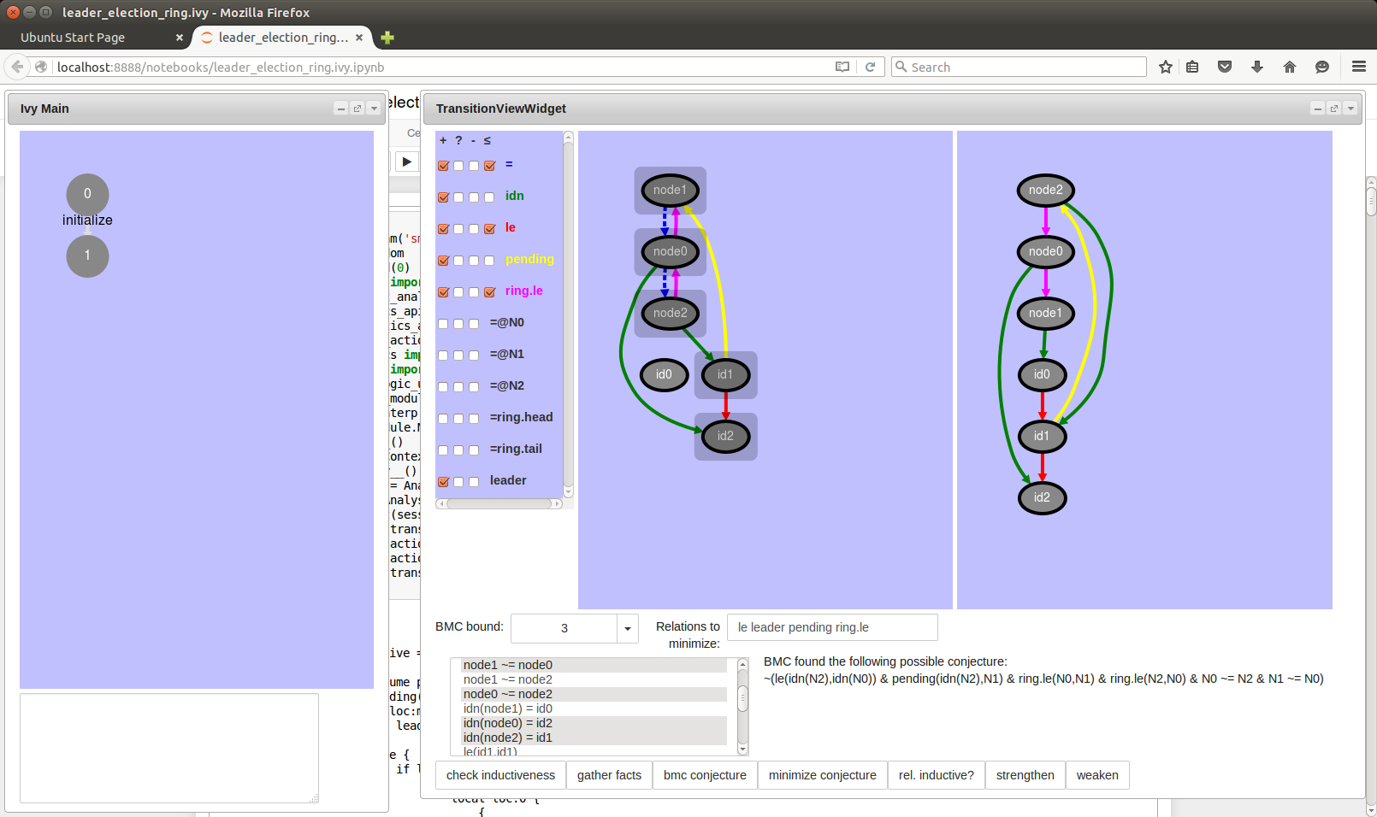Viewport: 1377px width, 817px height.
Task: Open the Firefox hamburger menu
Action: 1358,67
